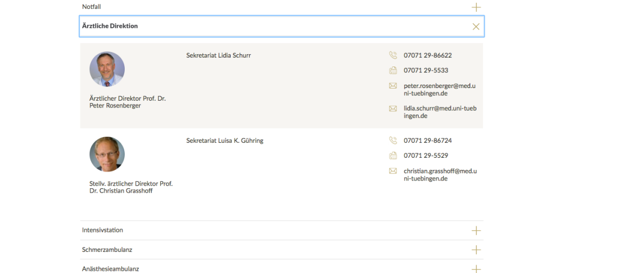Email peter.rosenberger@med.uni-tuebingen.de link
619x273 pixels.
(x=439, y=89)
